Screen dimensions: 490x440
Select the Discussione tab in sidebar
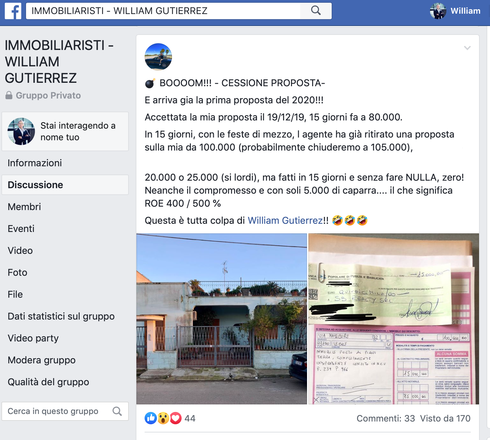coord(65,185)
